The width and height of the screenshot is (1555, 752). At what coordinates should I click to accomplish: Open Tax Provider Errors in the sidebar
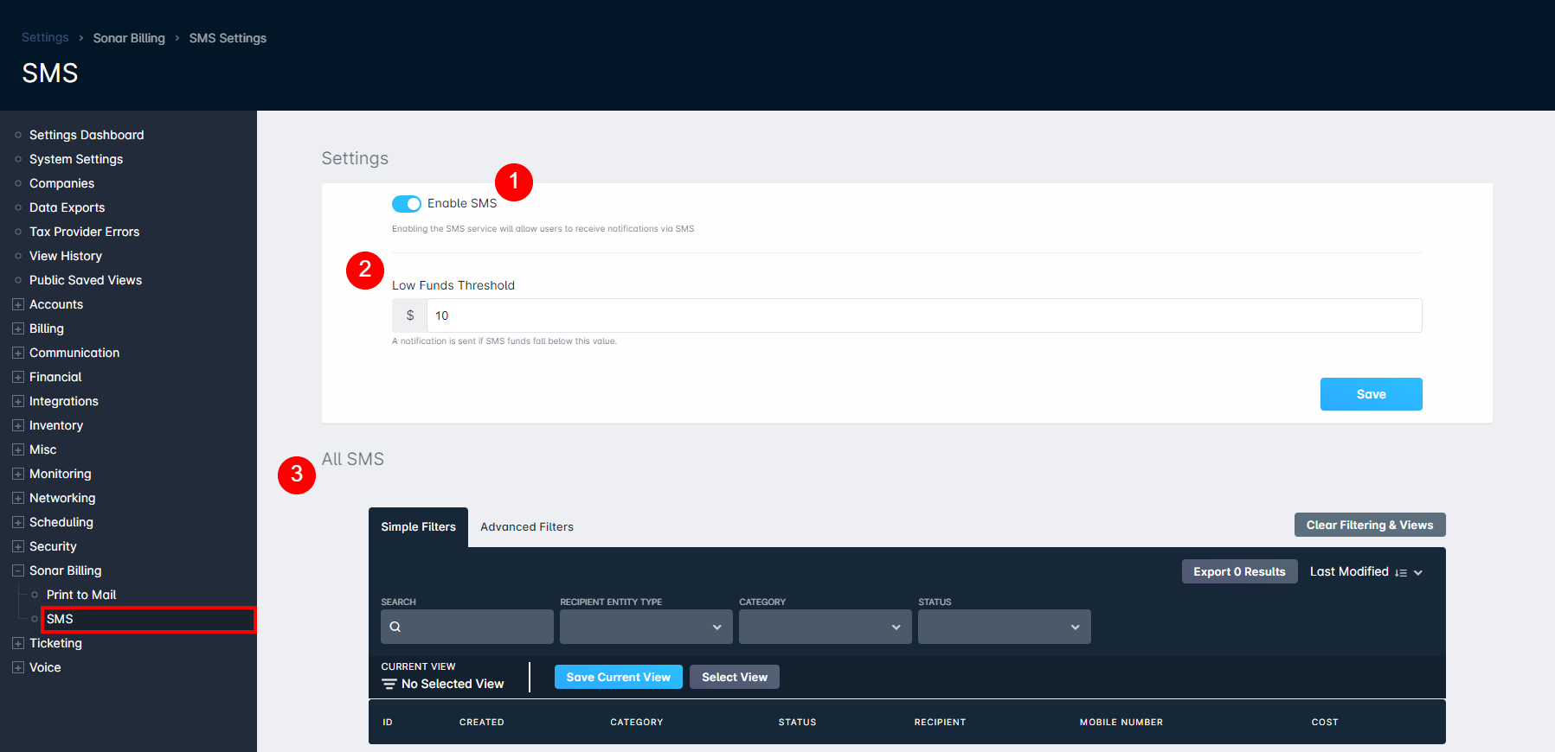84,232
